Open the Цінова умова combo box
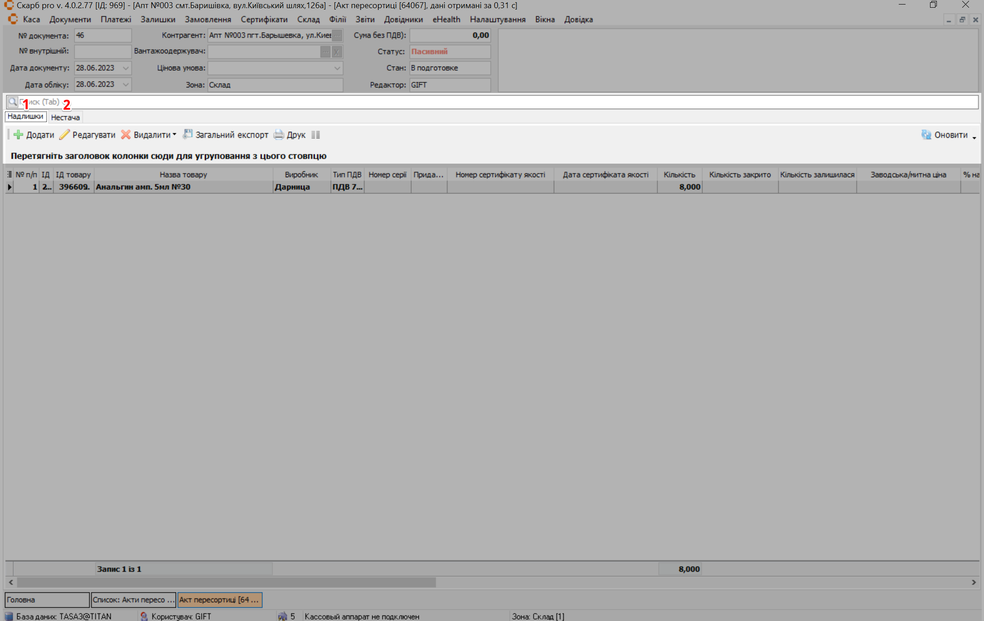The image size is (984, 621). click(337, 68)
